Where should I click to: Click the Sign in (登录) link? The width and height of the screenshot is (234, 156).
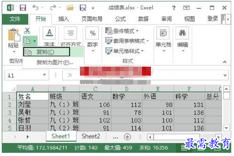(213, 19)
